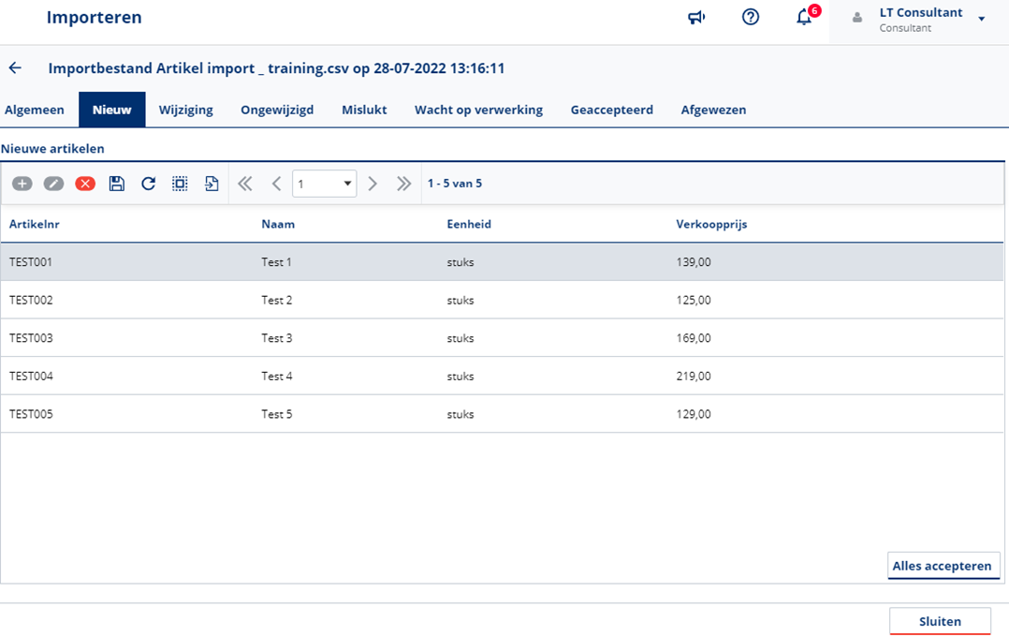Switch to the Wijziging tab

tap(185, 110)
